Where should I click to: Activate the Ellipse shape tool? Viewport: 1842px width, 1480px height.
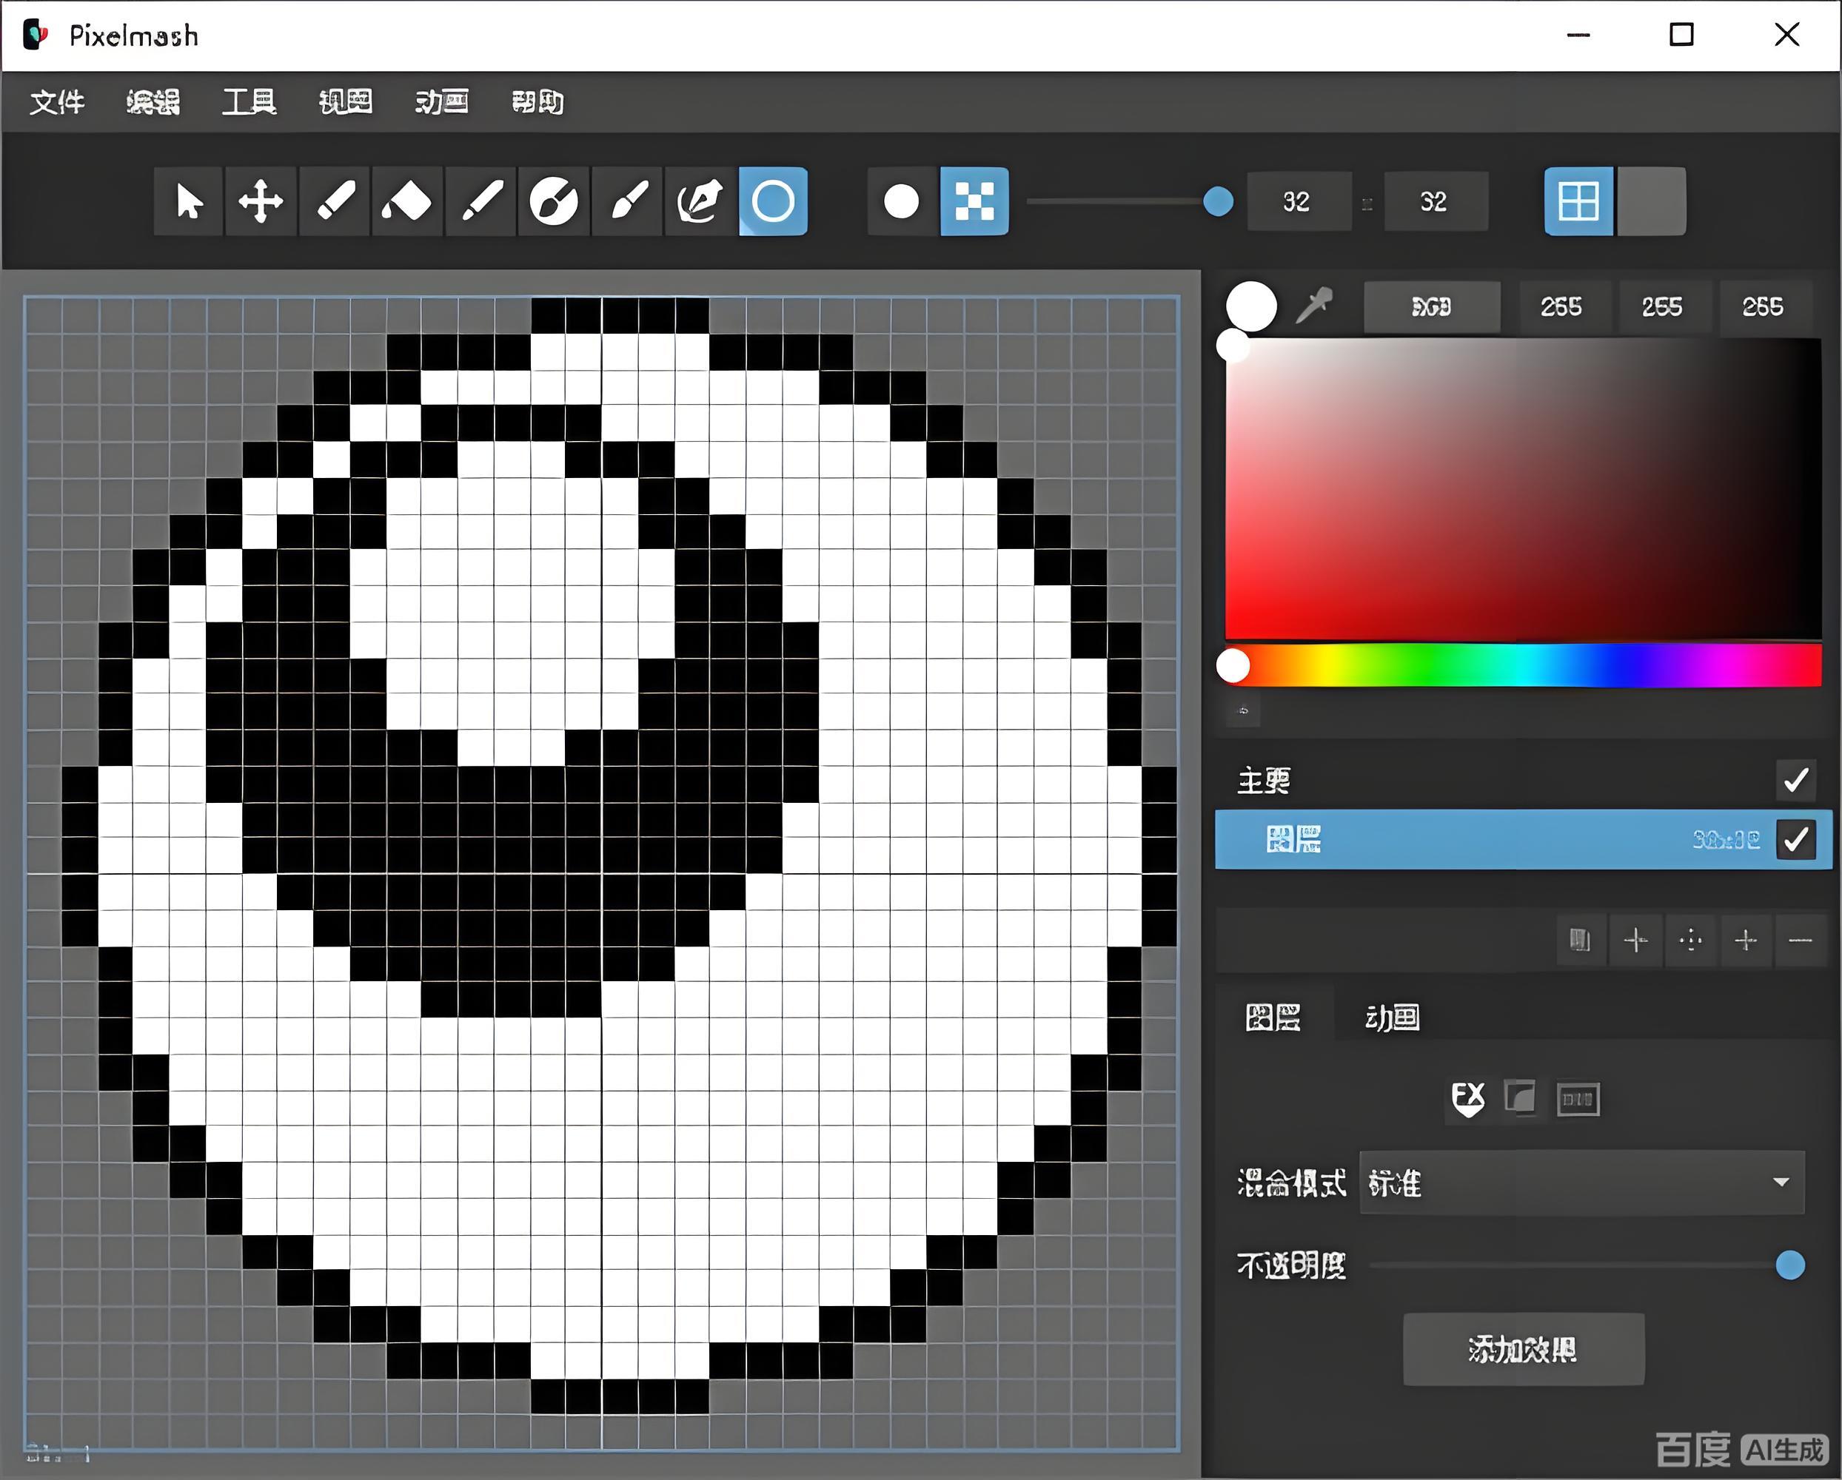tap(771, 203)
